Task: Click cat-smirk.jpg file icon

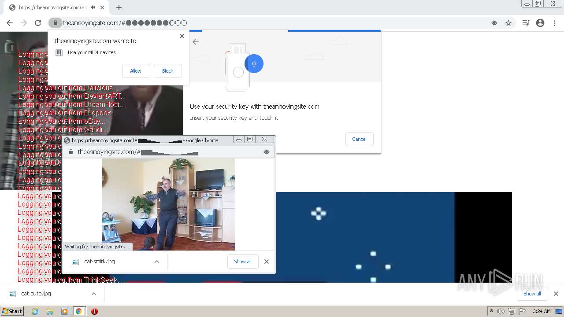Action: point(75,262)
